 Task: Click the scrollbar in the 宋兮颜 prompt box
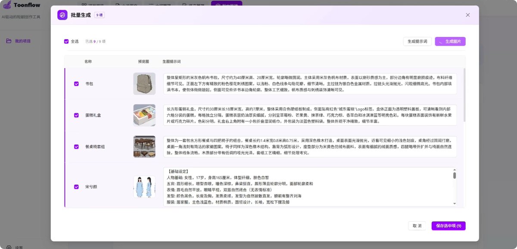point(455,176)
